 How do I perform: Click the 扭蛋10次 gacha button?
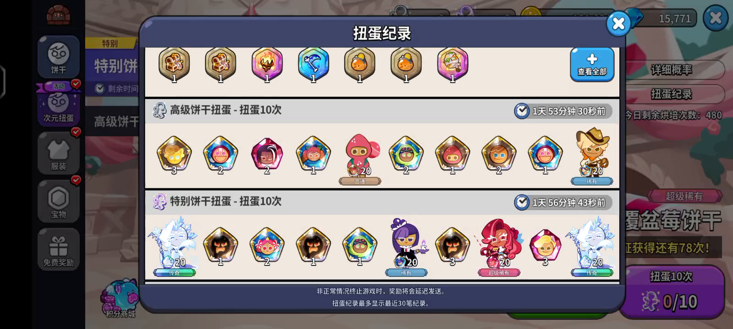(x=671, y=291)
